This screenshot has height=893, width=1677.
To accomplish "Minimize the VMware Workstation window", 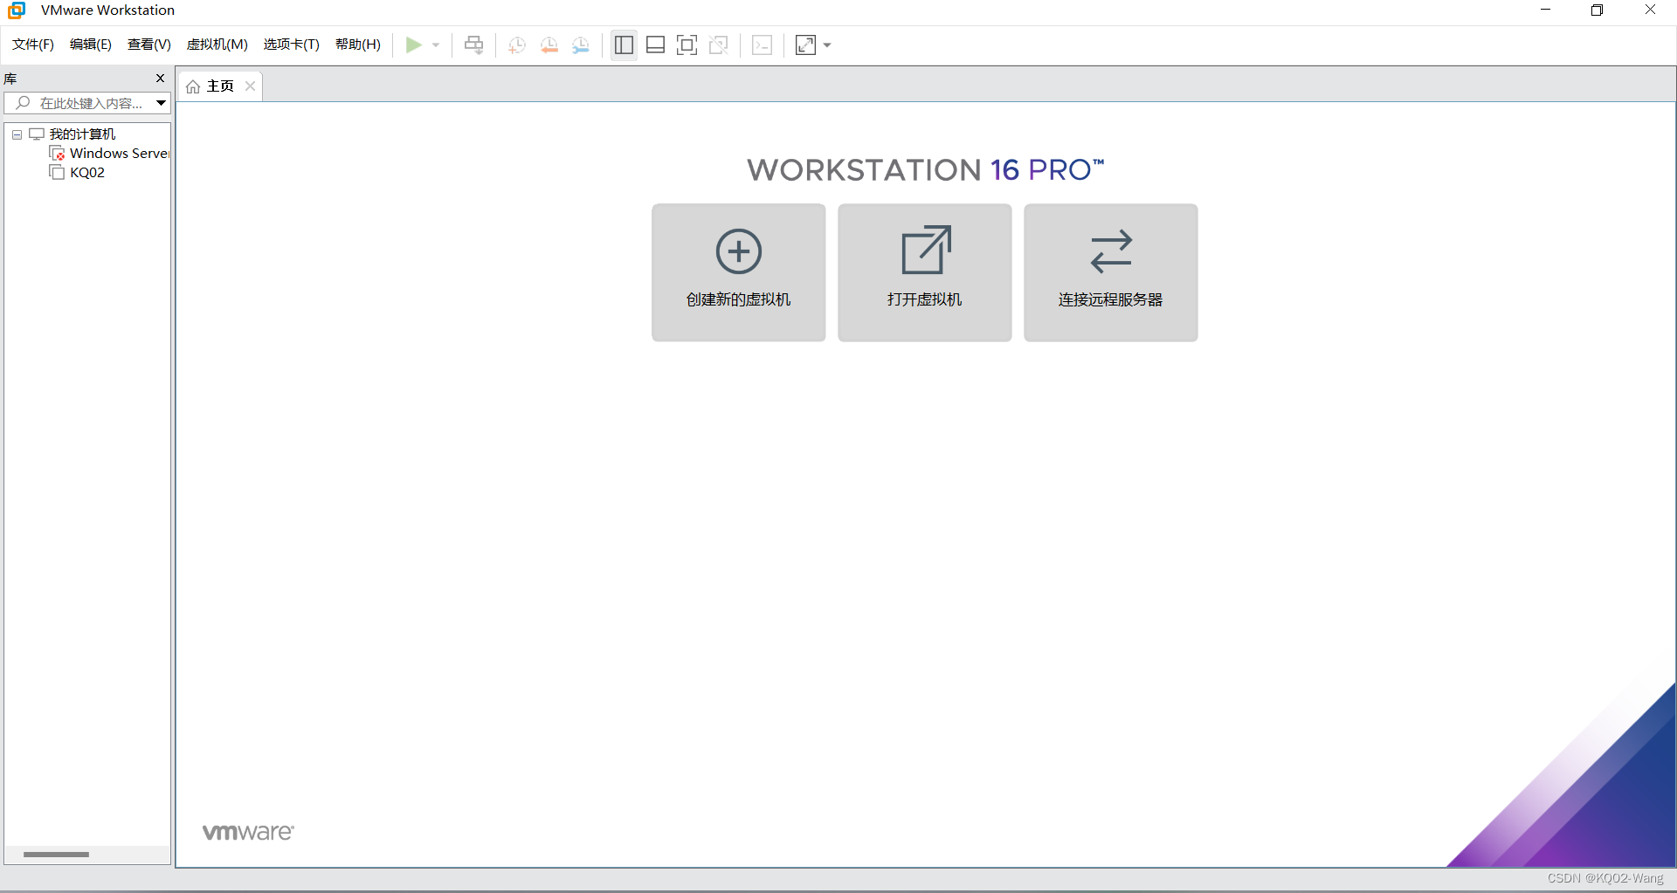I will coord(1545,10).
